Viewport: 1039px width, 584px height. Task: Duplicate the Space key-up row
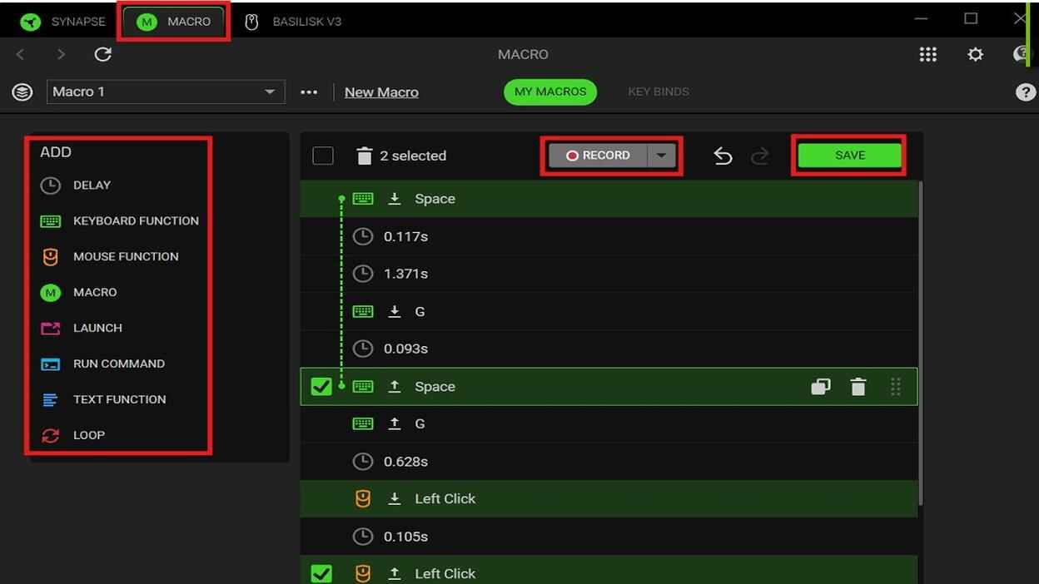point(820,387)
